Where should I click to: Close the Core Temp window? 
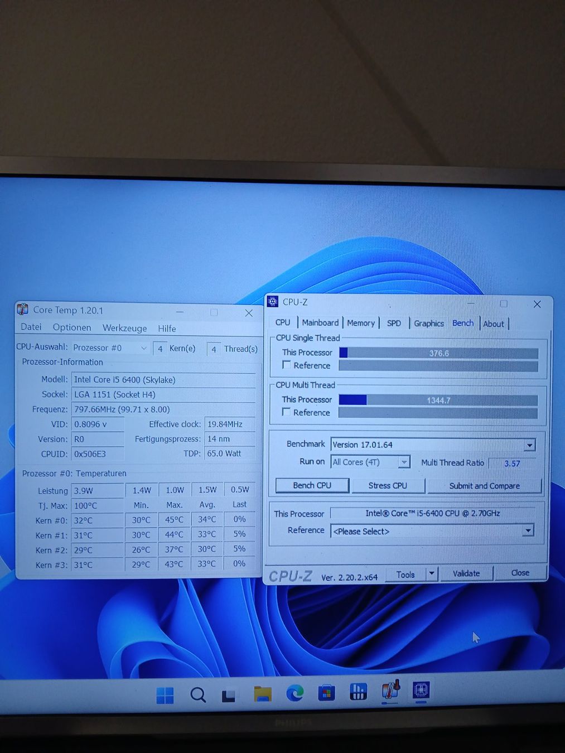[249, 313]
